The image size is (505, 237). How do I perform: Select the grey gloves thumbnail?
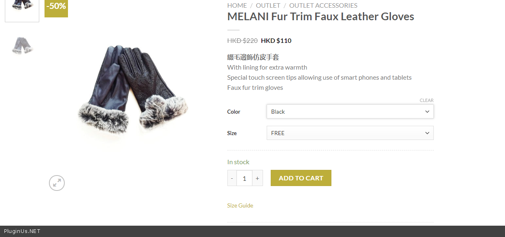pos(22,45)
